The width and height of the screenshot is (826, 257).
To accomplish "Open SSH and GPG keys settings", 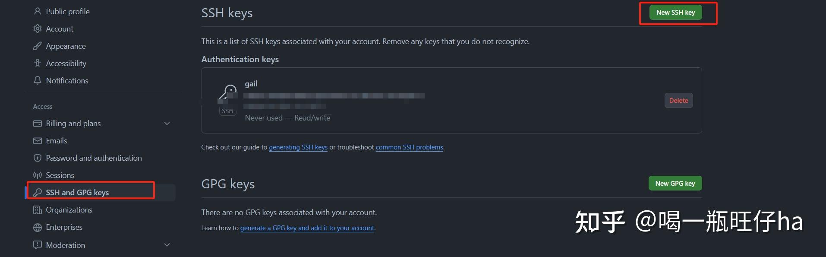I will click(x=77, y=193).
